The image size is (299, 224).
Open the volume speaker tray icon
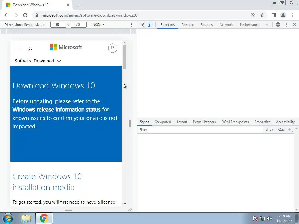click(270, 218)
